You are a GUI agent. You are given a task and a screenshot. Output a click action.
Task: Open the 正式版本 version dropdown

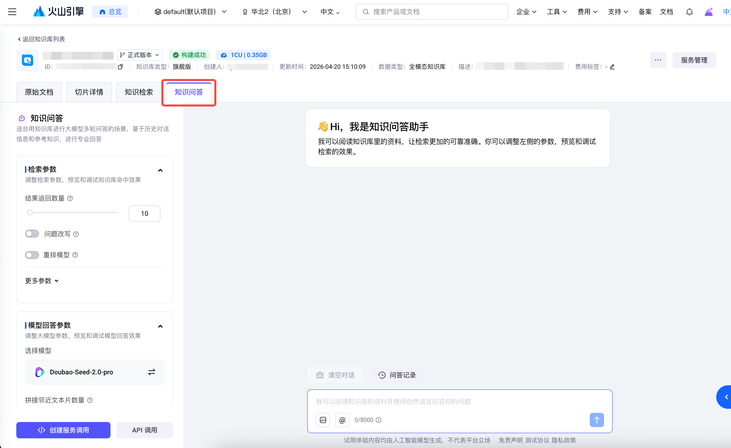pos(140,55)
